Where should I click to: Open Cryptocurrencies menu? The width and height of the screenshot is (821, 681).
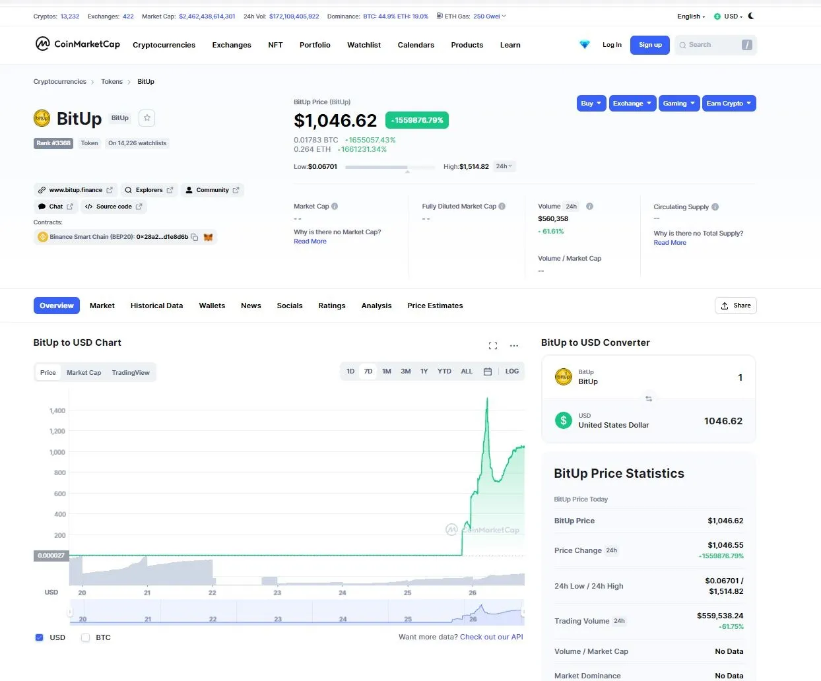(x=164, y=45)
